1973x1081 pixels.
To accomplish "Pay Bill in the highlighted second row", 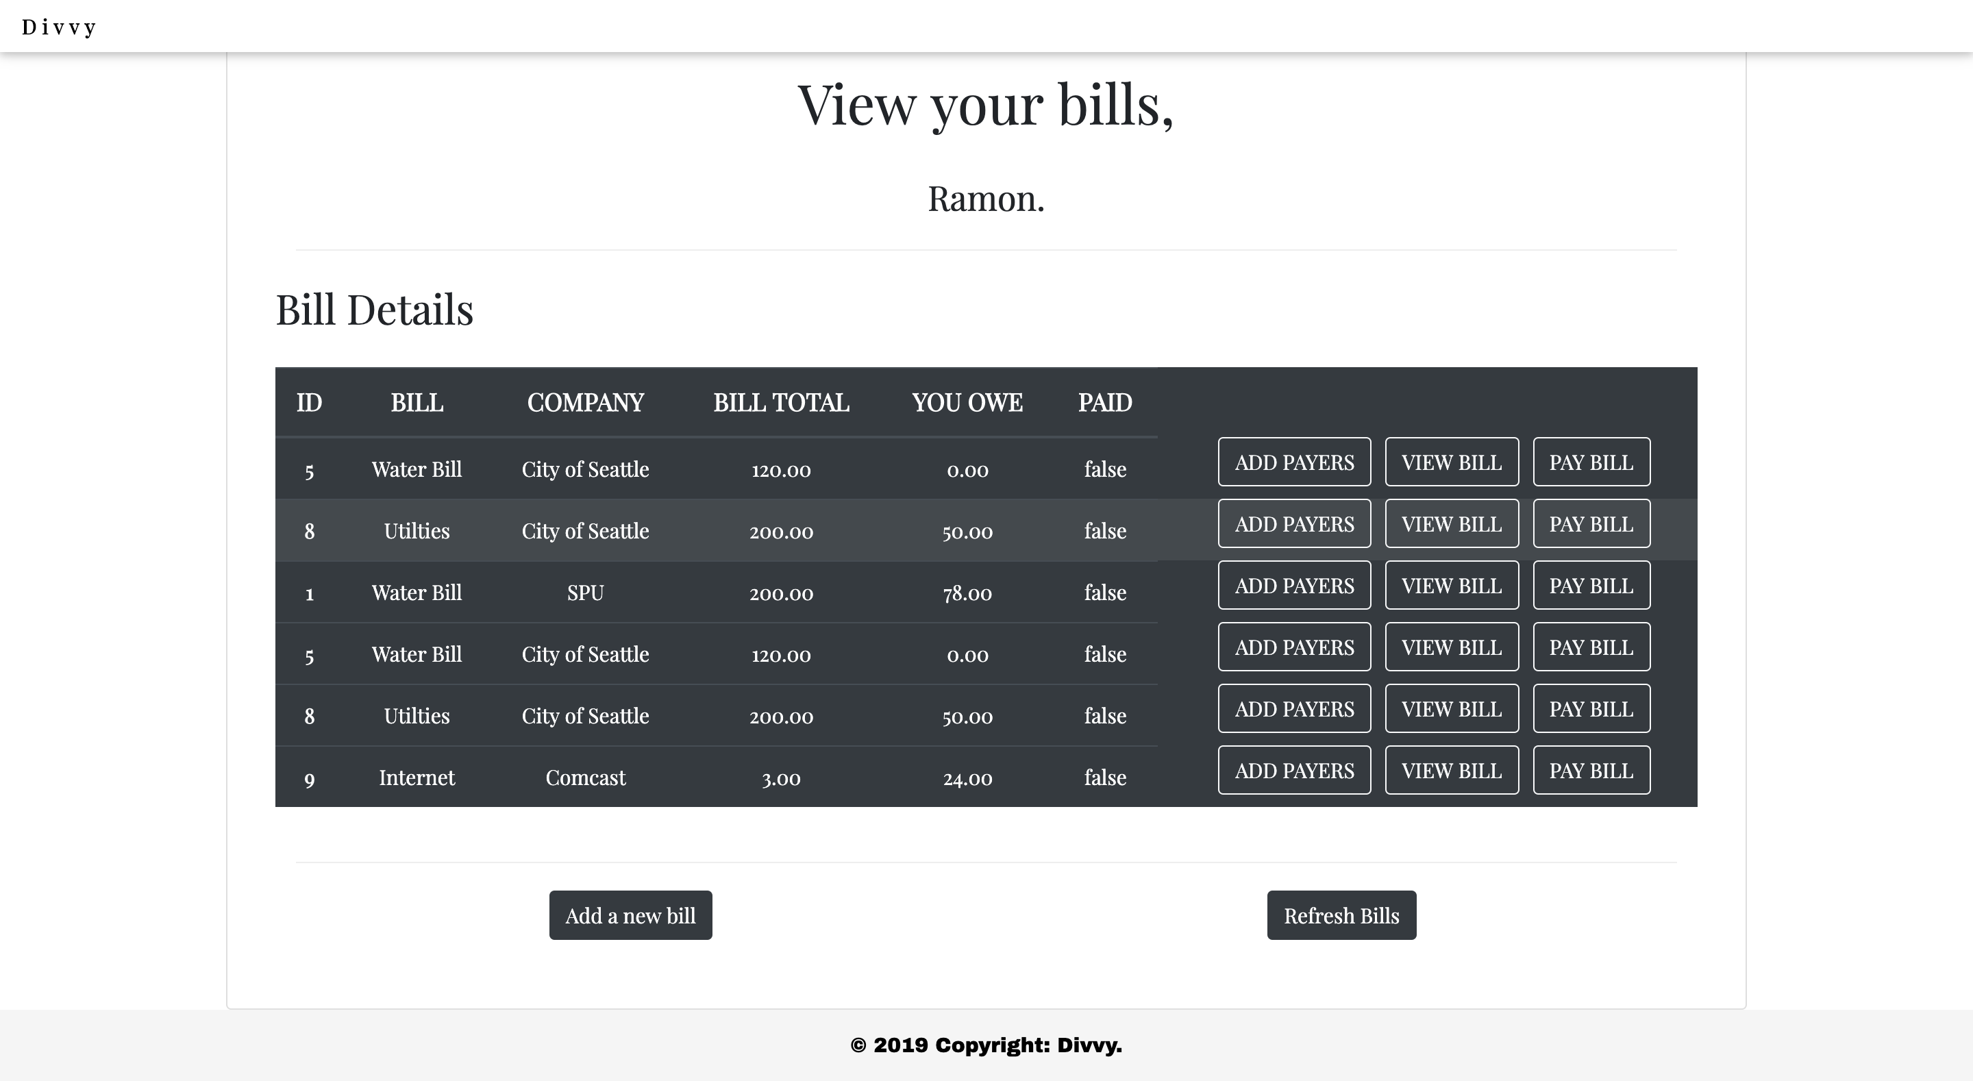I will [x=1591, y=524].
